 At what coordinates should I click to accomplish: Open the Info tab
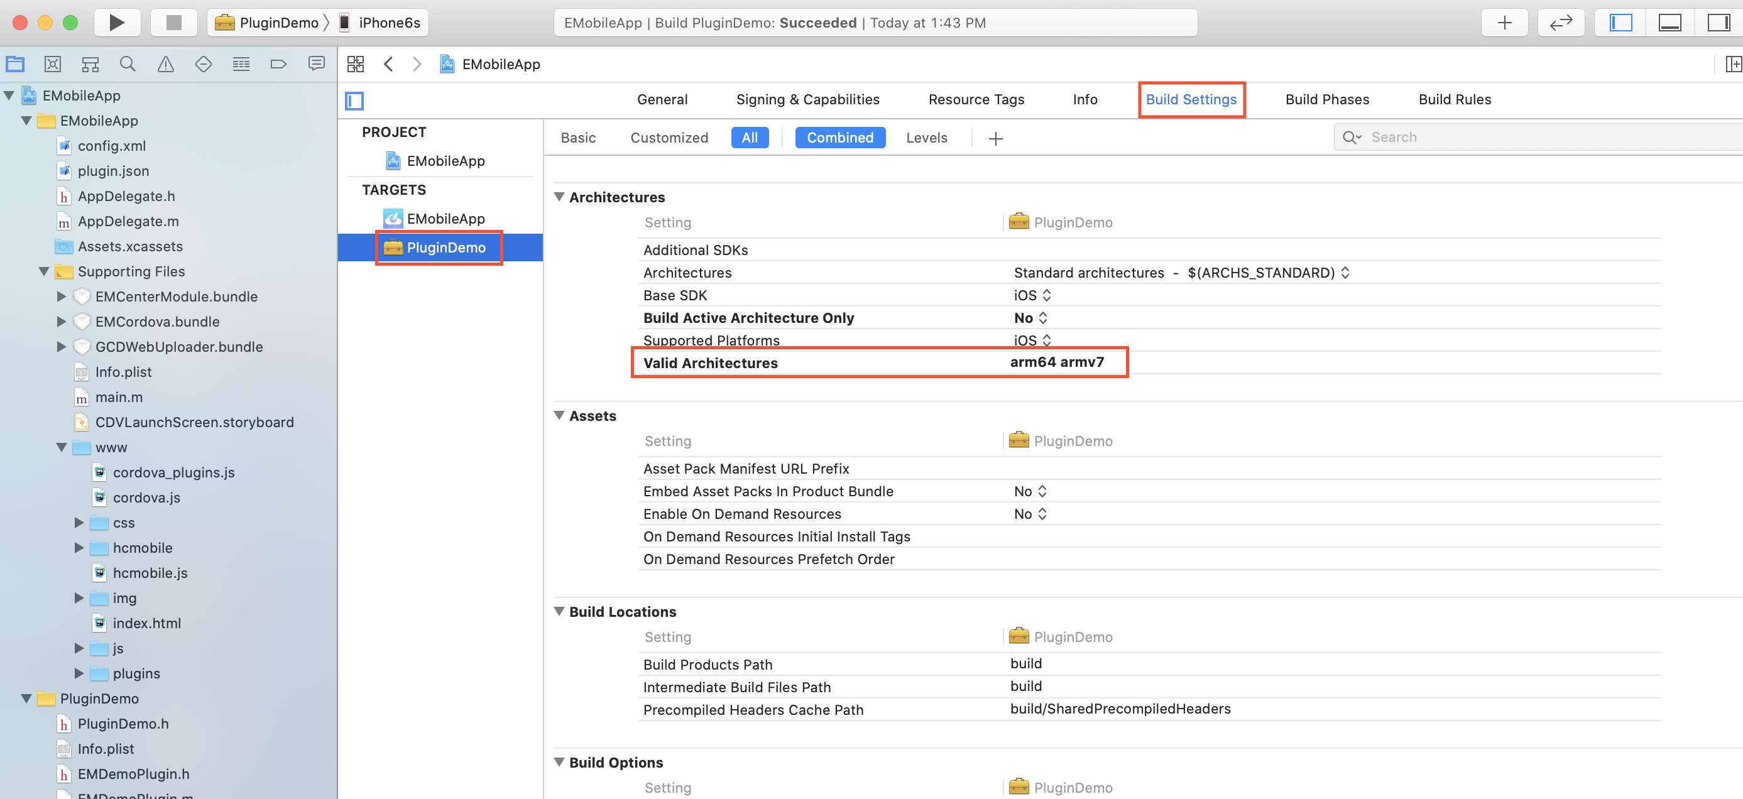1085,99
